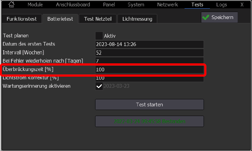Viewport: 252px width, 151px height.
Task: Click the Intervall Wochen input field
Action: tap(149, 53)
